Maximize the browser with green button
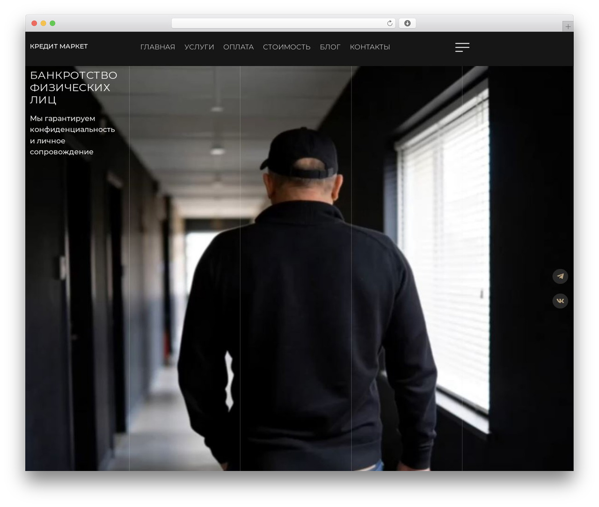This screenshot has height=507, width=599. (x=52, y=23)
